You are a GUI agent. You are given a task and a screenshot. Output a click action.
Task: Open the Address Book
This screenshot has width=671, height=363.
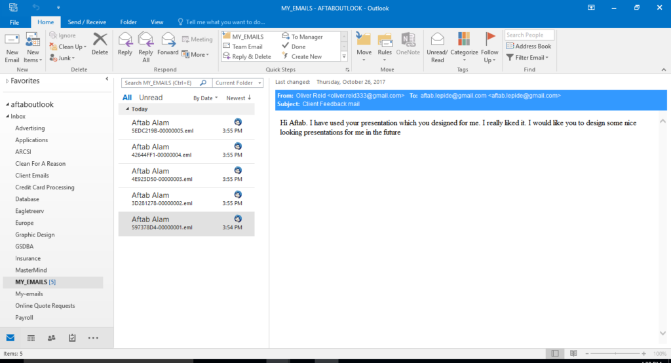[528, 47]
